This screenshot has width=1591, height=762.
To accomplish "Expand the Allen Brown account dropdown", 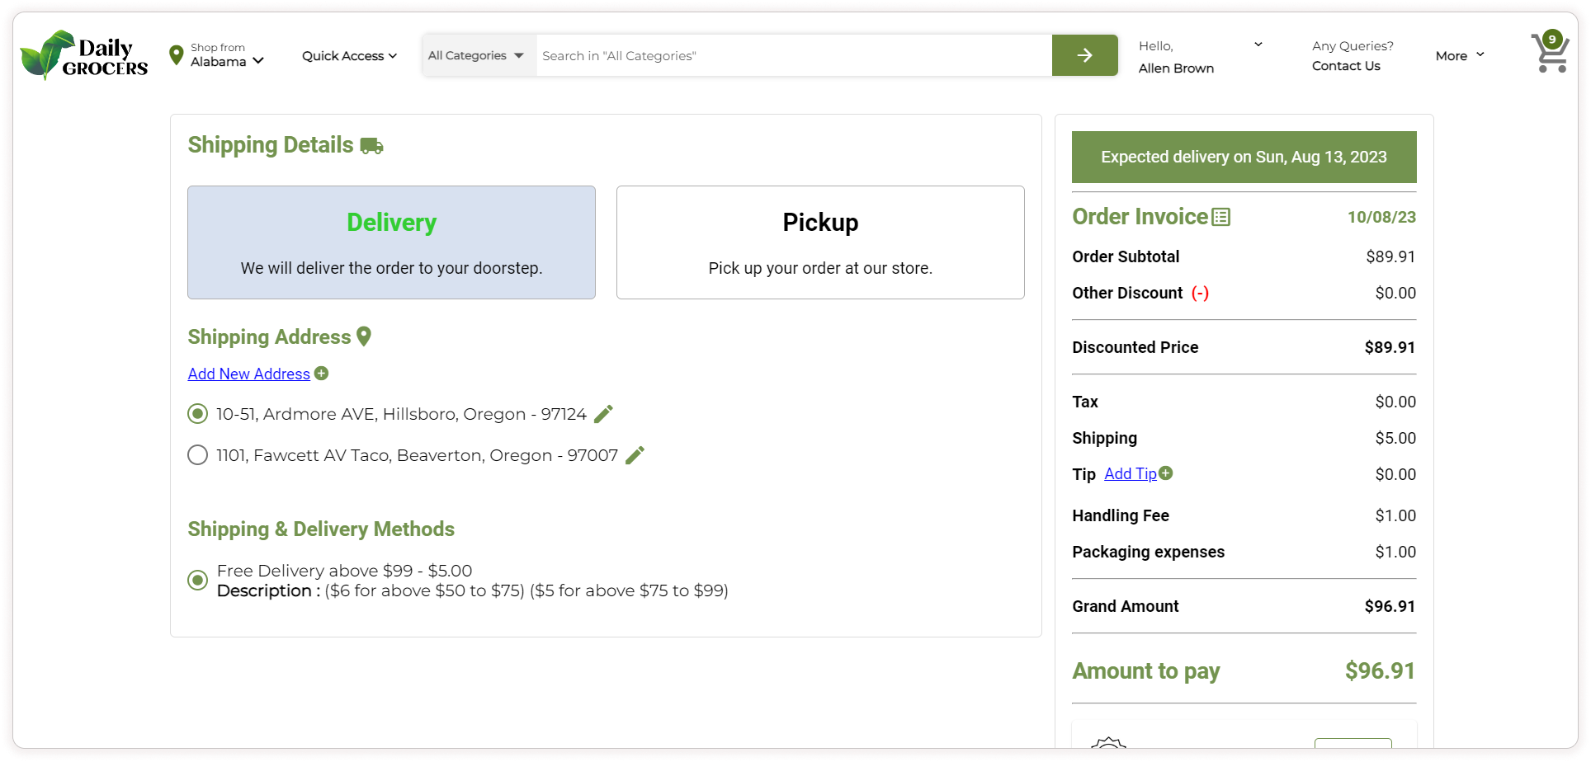I will pos(1258,45).
